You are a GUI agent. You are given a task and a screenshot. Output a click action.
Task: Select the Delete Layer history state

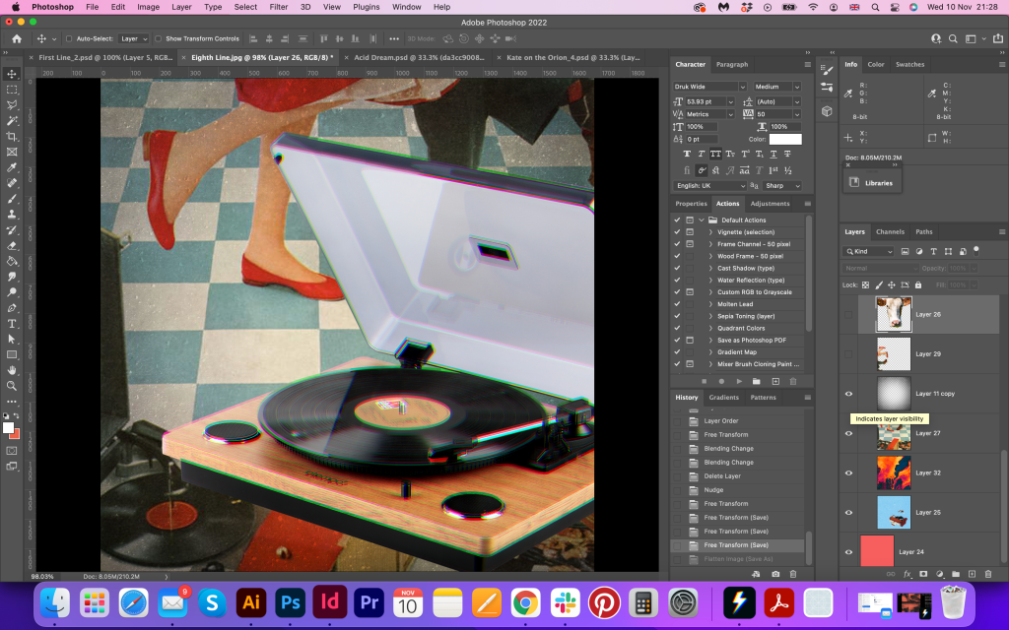pos(724,475)
